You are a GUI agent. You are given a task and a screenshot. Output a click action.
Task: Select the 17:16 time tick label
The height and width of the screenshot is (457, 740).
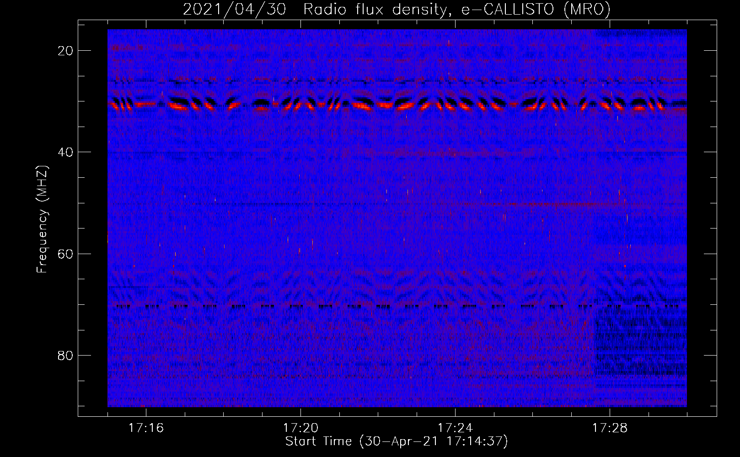click(146, 428)
